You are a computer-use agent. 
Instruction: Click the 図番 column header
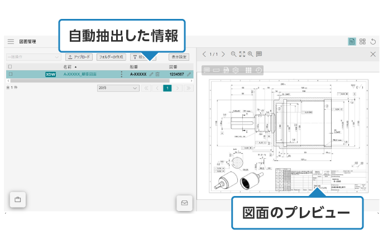(173, 67)
